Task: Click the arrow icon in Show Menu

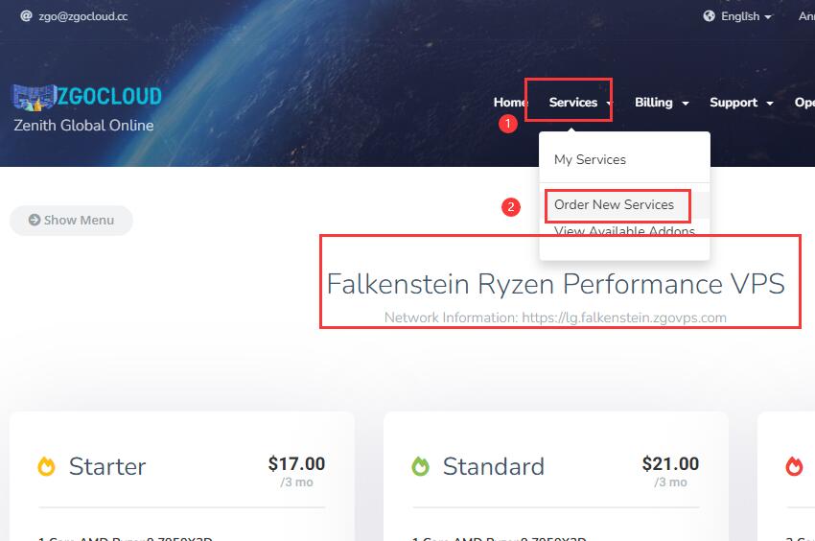Action: coord(35,220)
